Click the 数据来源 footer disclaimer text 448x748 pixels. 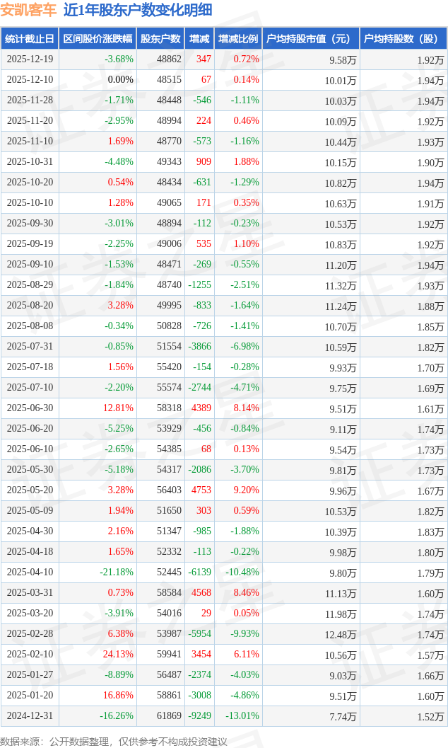[114, 741]
